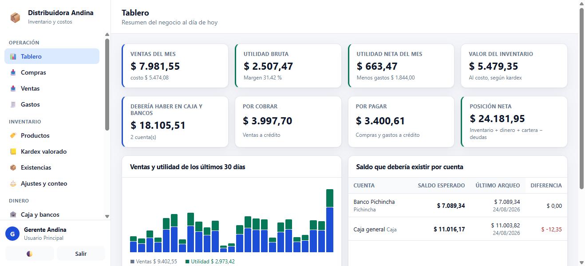Click the Caja general account name
Image resolution: width=585 pixels, height=266 pixels.
369,230
